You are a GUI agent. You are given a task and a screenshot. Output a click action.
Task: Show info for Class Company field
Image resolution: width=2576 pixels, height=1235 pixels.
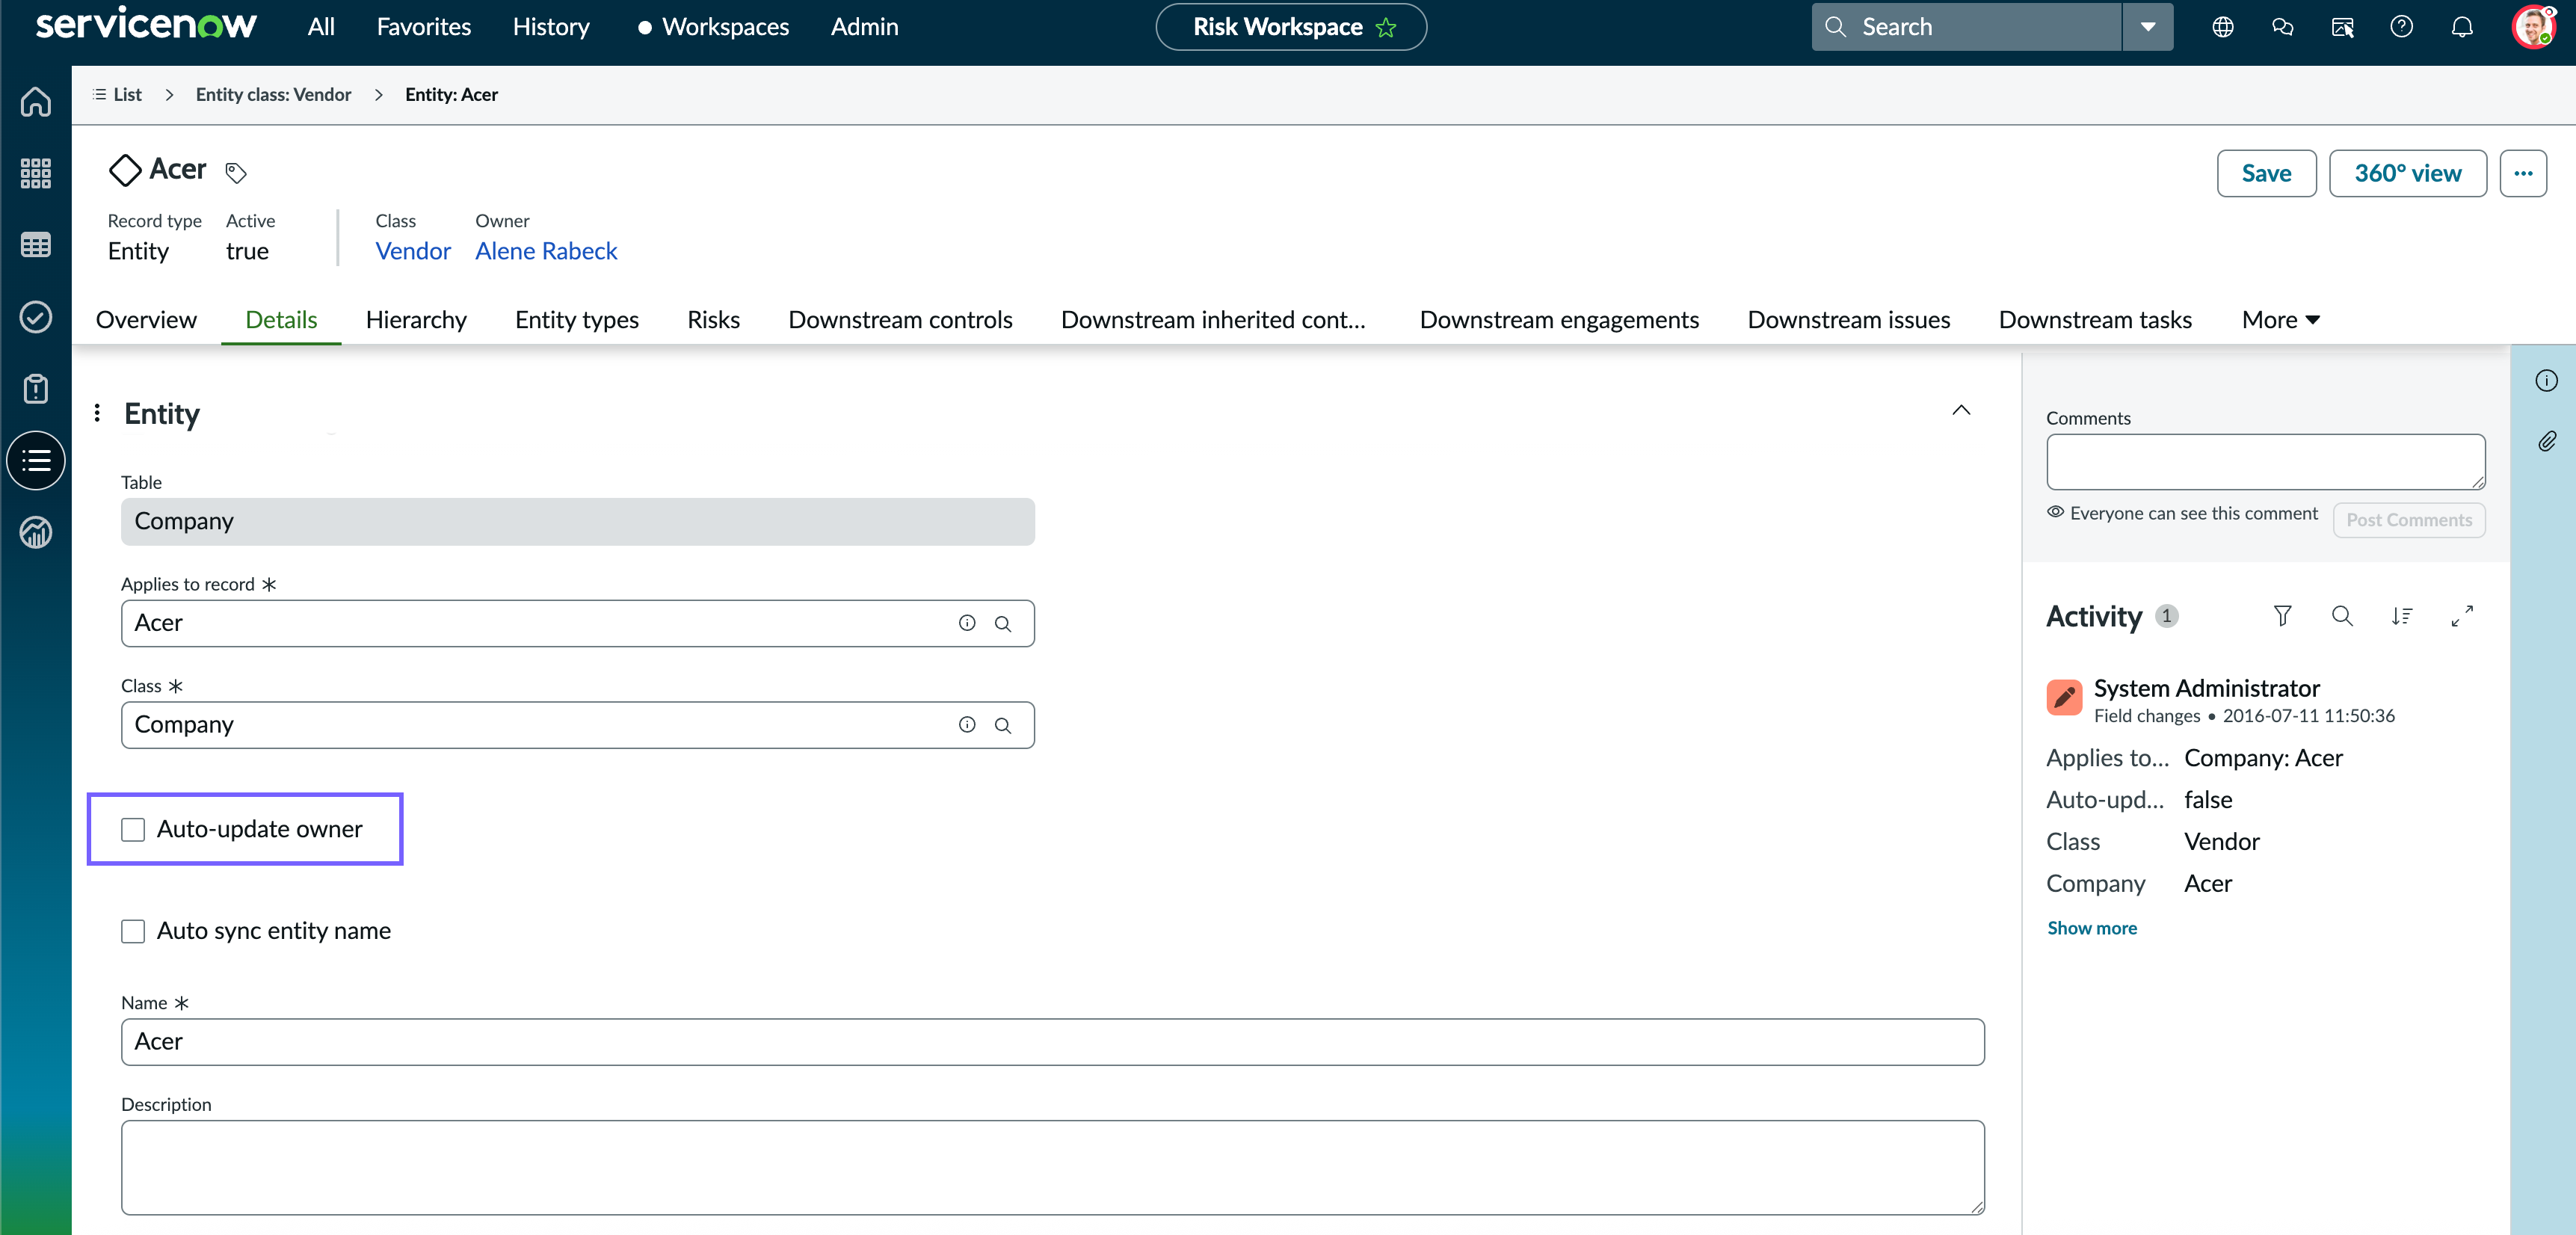pos(967,725)
